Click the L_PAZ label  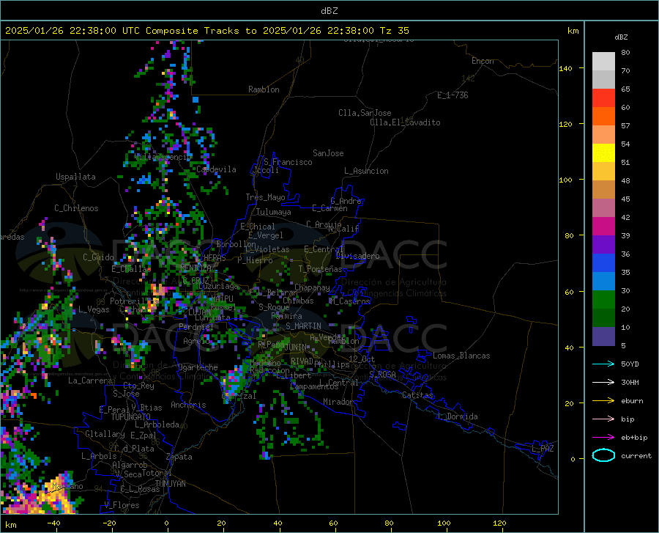point(543,449)
